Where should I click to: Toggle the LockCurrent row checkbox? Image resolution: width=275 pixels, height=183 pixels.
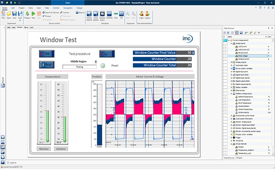pos(225,47)
